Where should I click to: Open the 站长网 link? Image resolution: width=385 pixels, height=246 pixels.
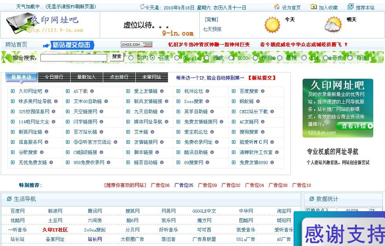tap(95, 239)
